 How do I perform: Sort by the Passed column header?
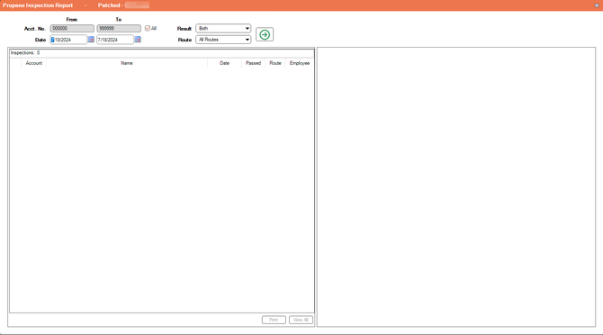[x=254, y=63]
